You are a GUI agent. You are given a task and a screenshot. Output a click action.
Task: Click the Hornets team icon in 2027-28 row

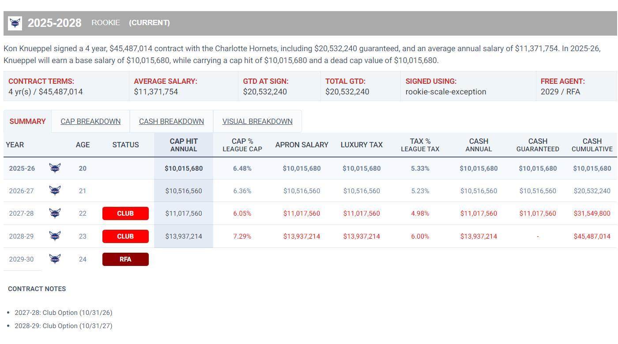pyautogui.click(x=55, y=213)
